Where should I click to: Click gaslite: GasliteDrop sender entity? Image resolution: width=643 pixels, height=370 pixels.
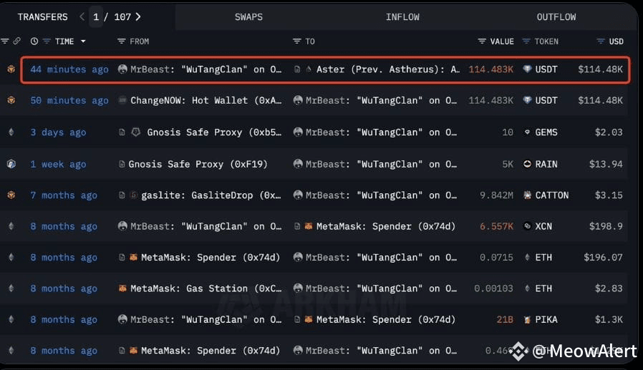pyautogui.click(x=211, y=195)
